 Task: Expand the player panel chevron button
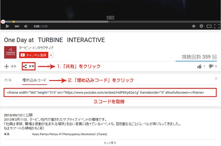[x=110, y=18]
